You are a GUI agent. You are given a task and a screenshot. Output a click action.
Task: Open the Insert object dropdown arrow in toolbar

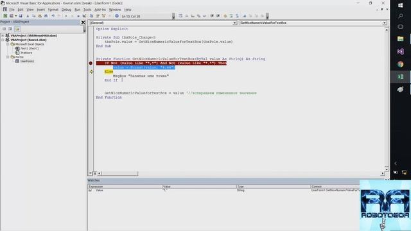tap(15, 16)
